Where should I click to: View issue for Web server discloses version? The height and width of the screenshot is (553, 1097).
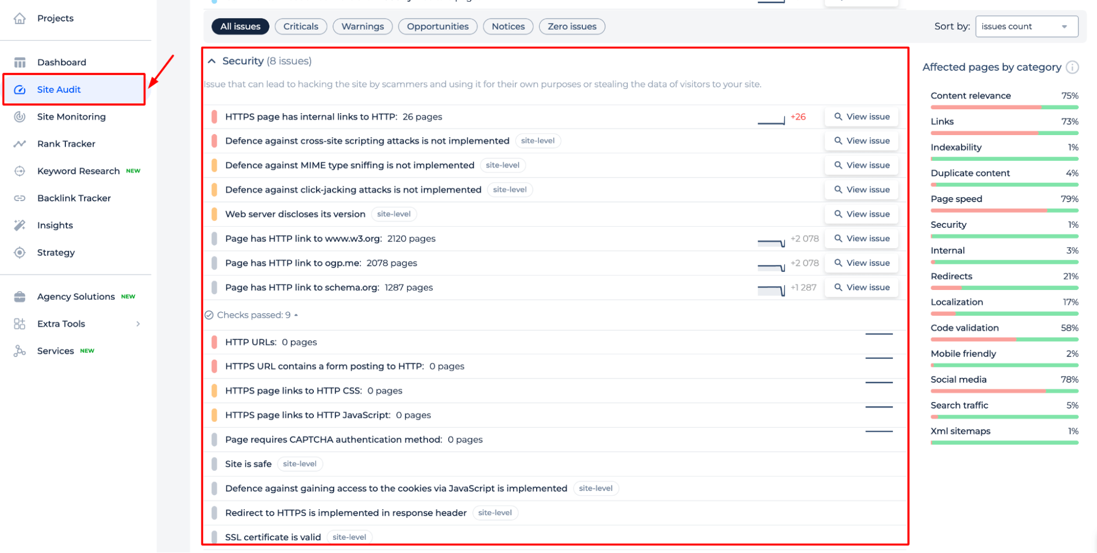point(862,214)
